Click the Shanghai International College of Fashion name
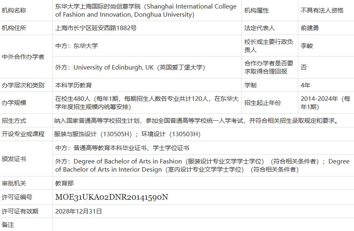Viewport: 354px width, 231px height. coord(146,11)
